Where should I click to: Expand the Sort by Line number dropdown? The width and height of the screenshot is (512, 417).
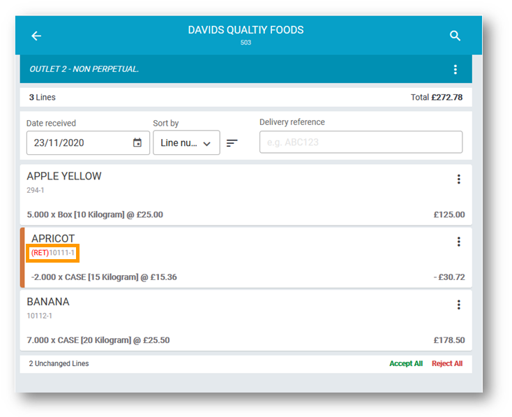pos(186,142)
